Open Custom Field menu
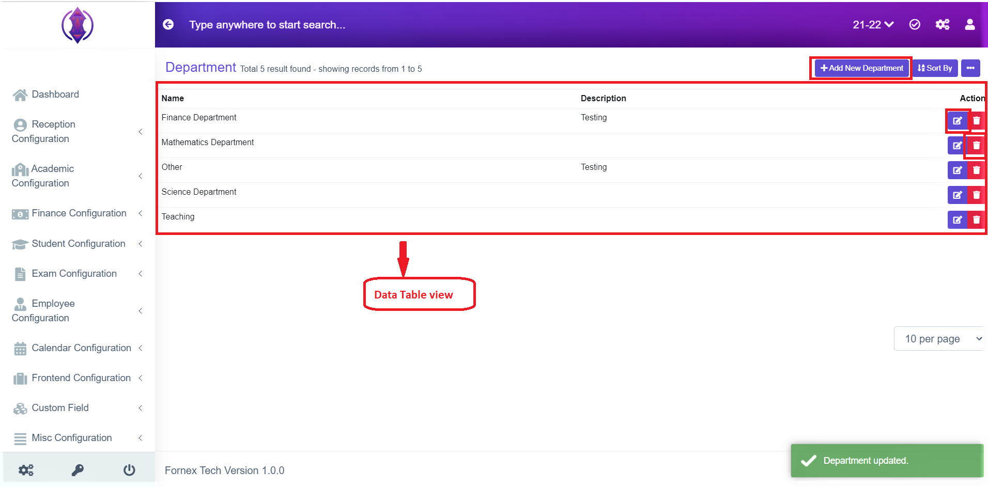The width and height of the screenshot is (988, 487). tap(78, 408)
